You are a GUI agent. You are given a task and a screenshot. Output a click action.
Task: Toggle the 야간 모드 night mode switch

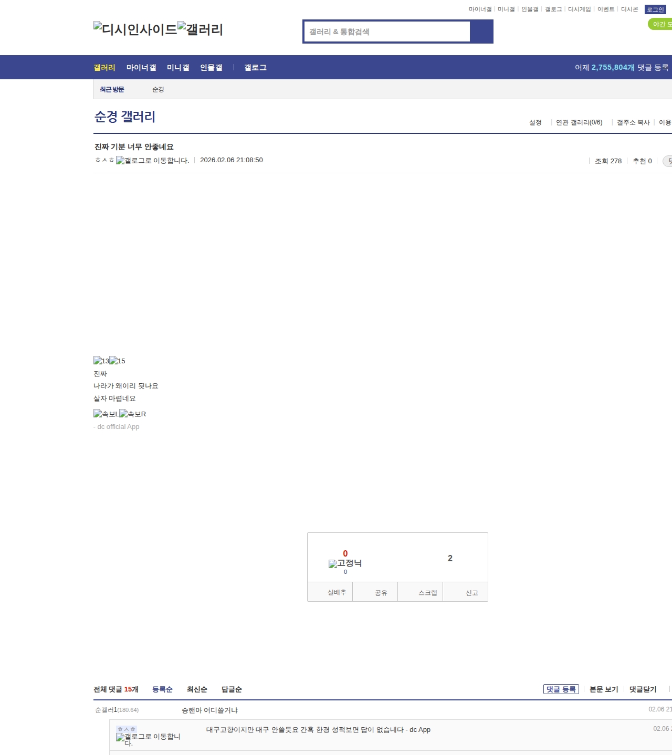[x=660, y=24]
